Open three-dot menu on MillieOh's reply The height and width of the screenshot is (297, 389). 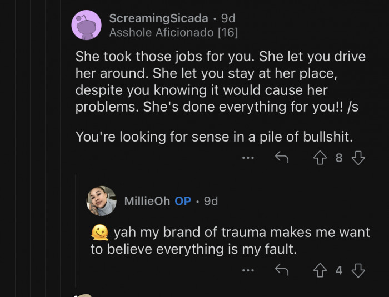pos(248,270)
